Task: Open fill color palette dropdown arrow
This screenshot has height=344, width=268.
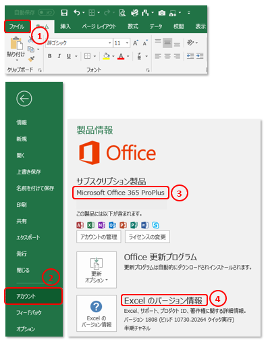Action: [113, 56]
